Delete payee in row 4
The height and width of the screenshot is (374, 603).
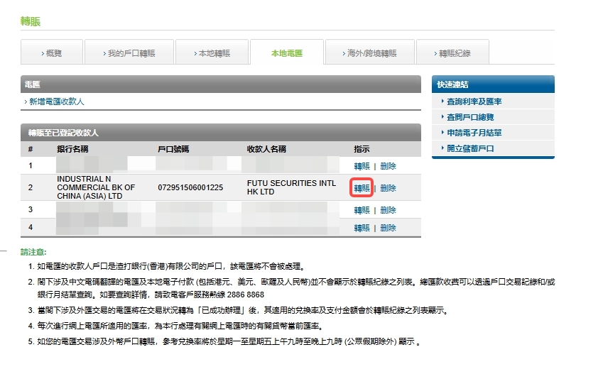388,228
